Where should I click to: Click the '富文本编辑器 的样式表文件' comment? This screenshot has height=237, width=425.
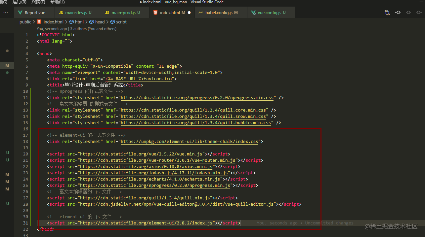pyautogui.click(x=88, y=104)
